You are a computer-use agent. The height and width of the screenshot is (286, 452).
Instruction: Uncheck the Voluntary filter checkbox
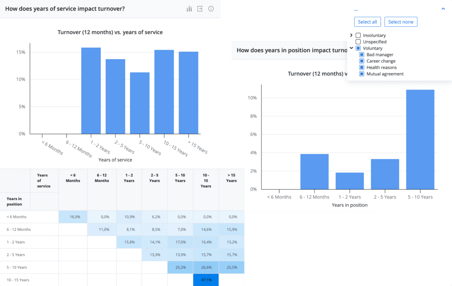point(358,48)
